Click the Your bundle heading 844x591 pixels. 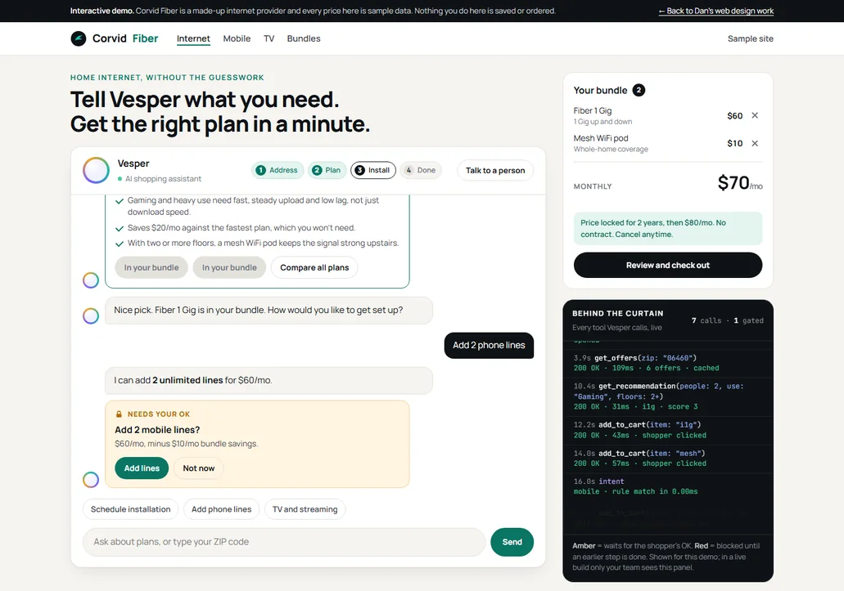pyautogui.click(x=600, y=90)
